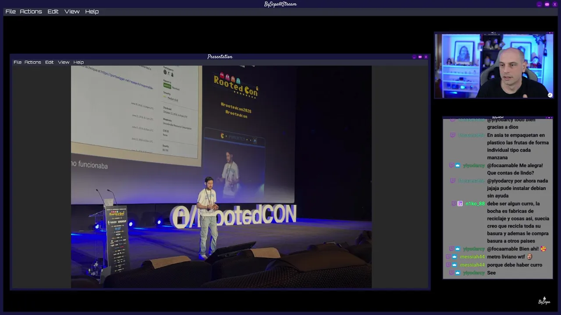
Task: Click the streamer webcam feed
Action: pos(494,66)
